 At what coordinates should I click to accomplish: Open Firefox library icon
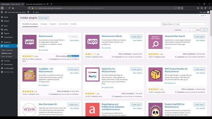(198, 8)
